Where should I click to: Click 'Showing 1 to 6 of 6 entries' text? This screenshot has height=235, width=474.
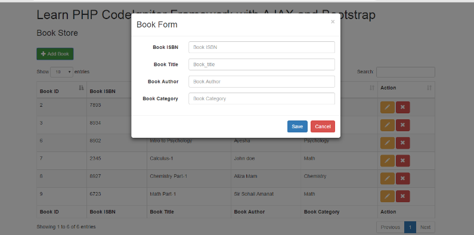(x=66, y=227)
